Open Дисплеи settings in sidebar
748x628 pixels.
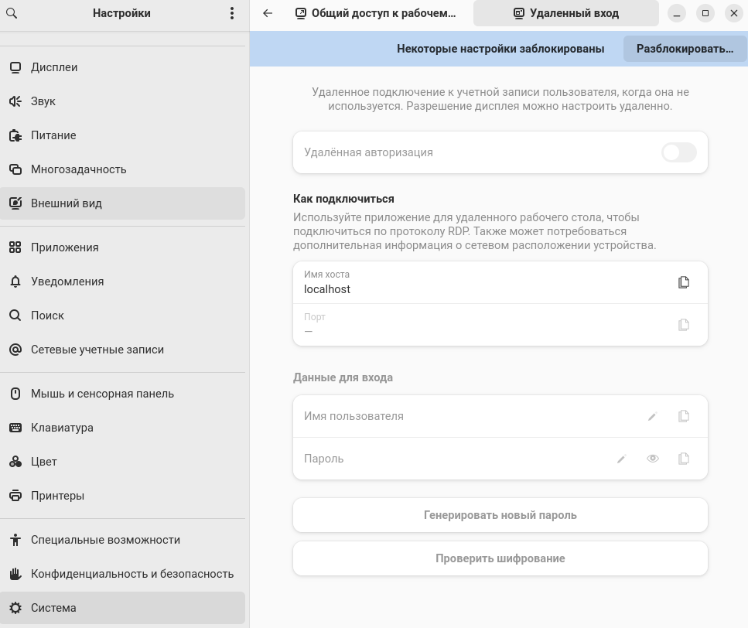pos(54,67)
